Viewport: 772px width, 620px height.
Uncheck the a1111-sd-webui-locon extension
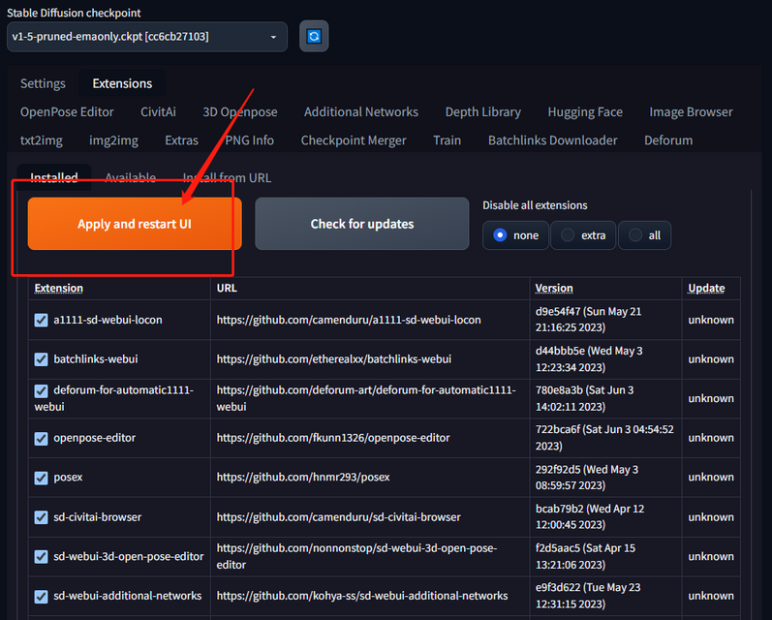(42, 320)
